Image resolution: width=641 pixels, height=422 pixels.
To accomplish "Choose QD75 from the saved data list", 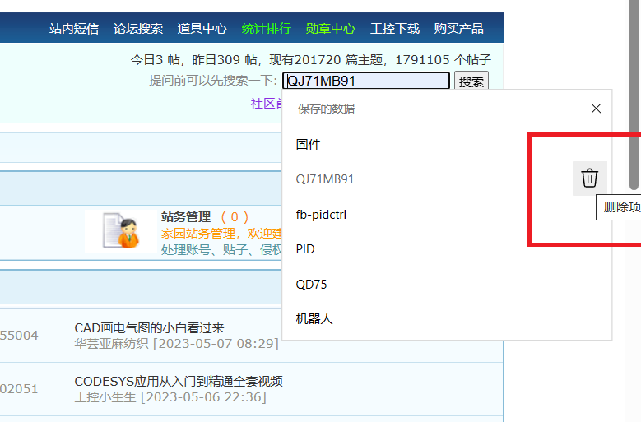I will (x=309, y=285).
